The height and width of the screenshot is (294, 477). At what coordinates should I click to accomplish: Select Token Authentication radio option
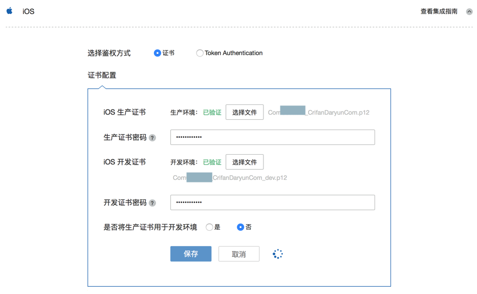click(x=200, y=53)
